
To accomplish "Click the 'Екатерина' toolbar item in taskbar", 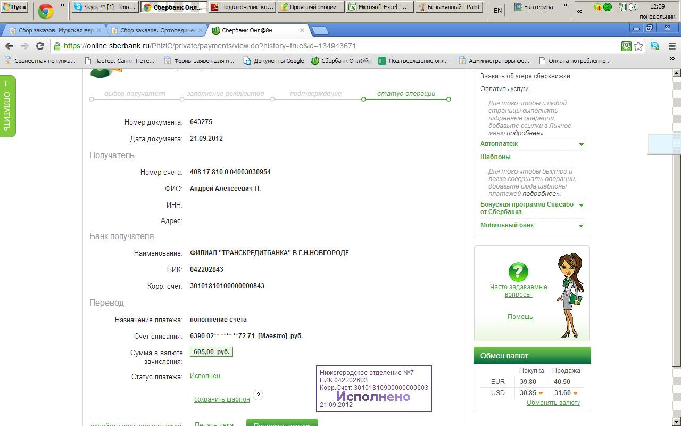I will tap(534, 7).
